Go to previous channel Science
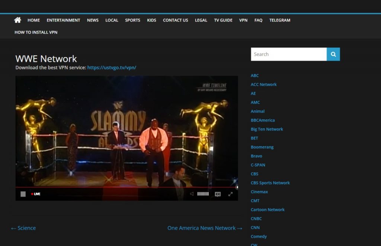The image size is (381, 246). tap(23, 228)
